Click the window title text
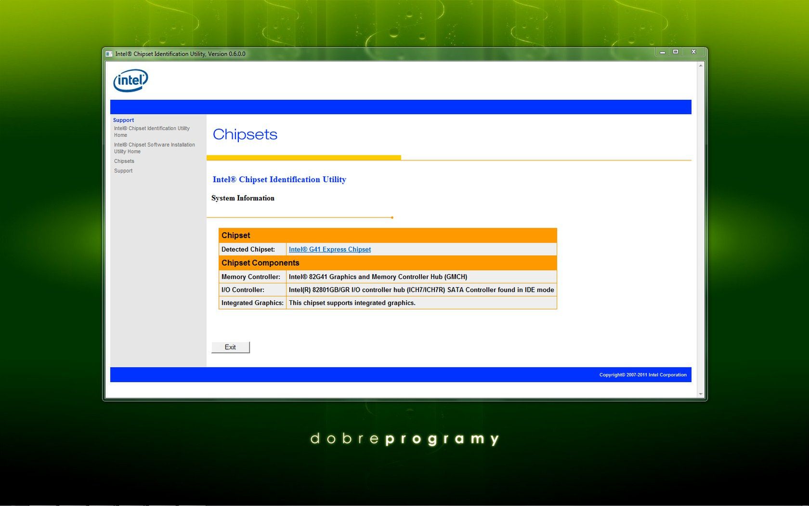The image size is (809, 506). pyautogui.click(x=180, y=54)
